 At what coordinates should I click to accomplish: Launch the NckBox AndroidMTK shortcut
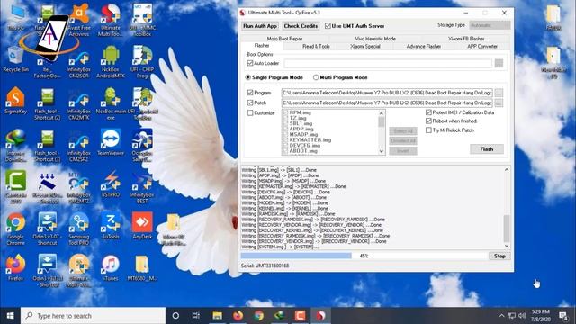pos(111,62)
